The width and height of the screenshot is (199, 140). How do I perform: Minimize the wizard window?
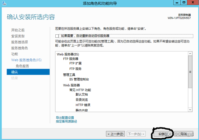click(177, 3)
